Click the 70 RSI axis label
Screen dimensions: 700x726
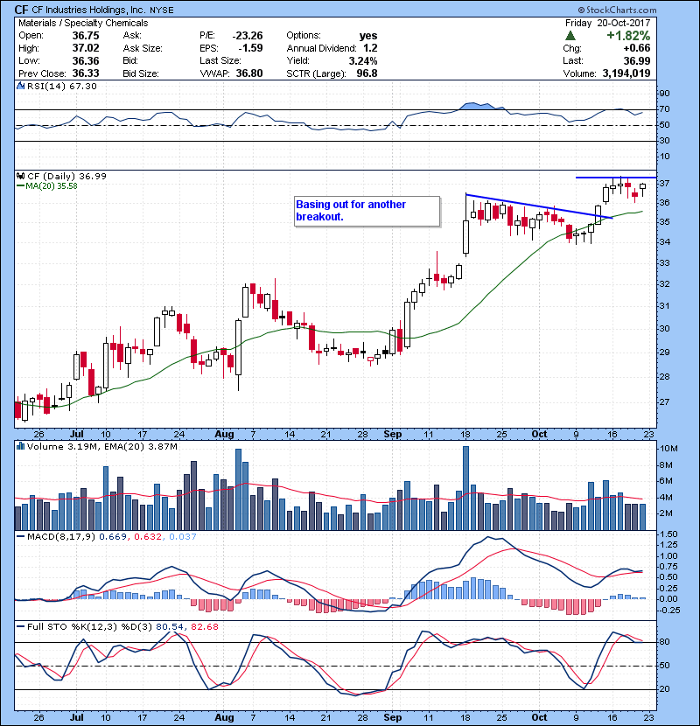tap(664, 109)
